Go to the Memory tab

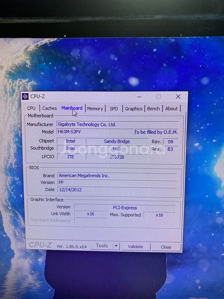pyautogui.click(x=95, y=109)
